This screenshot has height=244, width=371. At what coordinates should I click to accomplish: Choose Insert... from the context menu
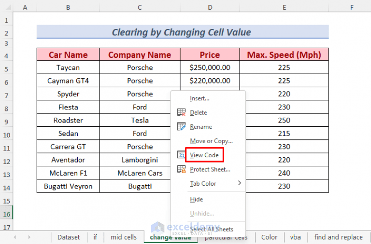click(208, 98)
